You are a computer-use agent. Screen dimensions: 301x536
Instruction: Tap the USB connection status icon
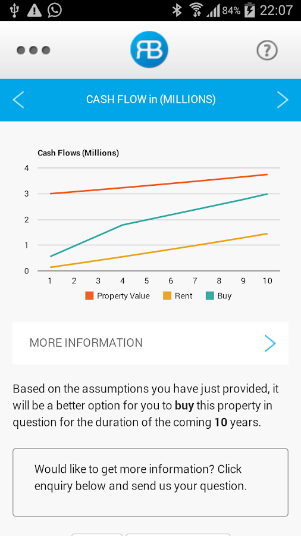pos(14,10)
